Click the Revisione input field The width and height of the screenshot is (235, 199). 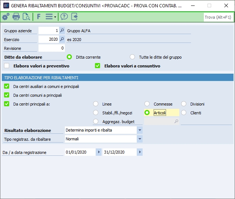[x=51, y=48]
